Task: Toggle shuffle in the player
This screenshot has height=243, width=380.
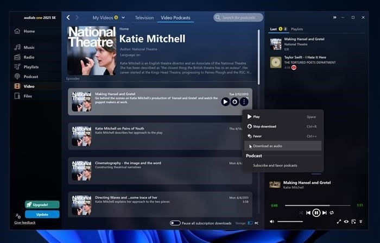Action: 301,213
